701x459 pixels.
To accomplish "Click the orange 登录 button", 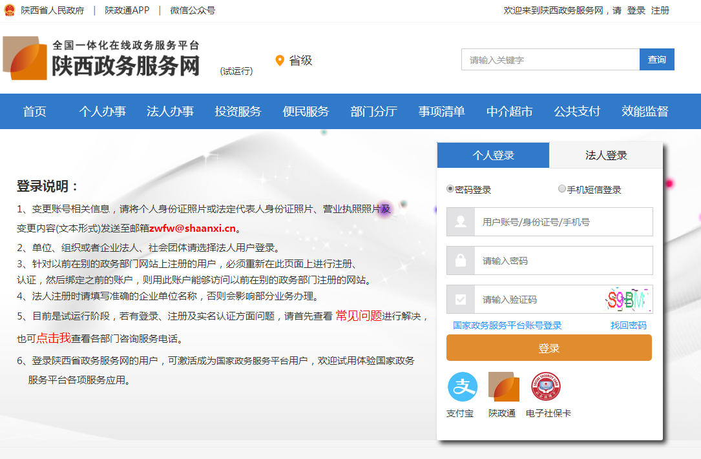I will 549,348.
